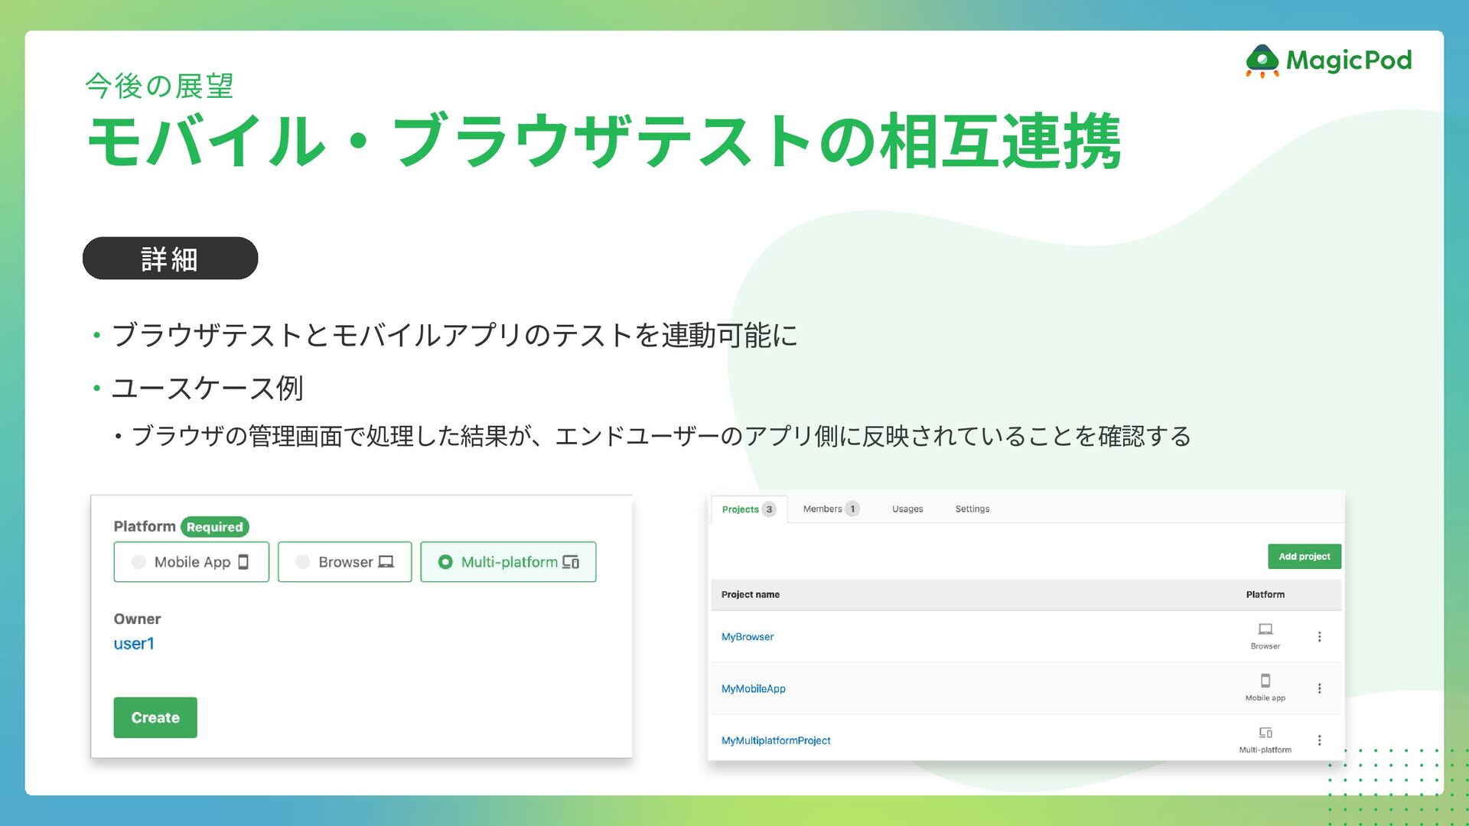Select the Browser platform radio button
Screen dimensions: 1469x826
[303, 562]
